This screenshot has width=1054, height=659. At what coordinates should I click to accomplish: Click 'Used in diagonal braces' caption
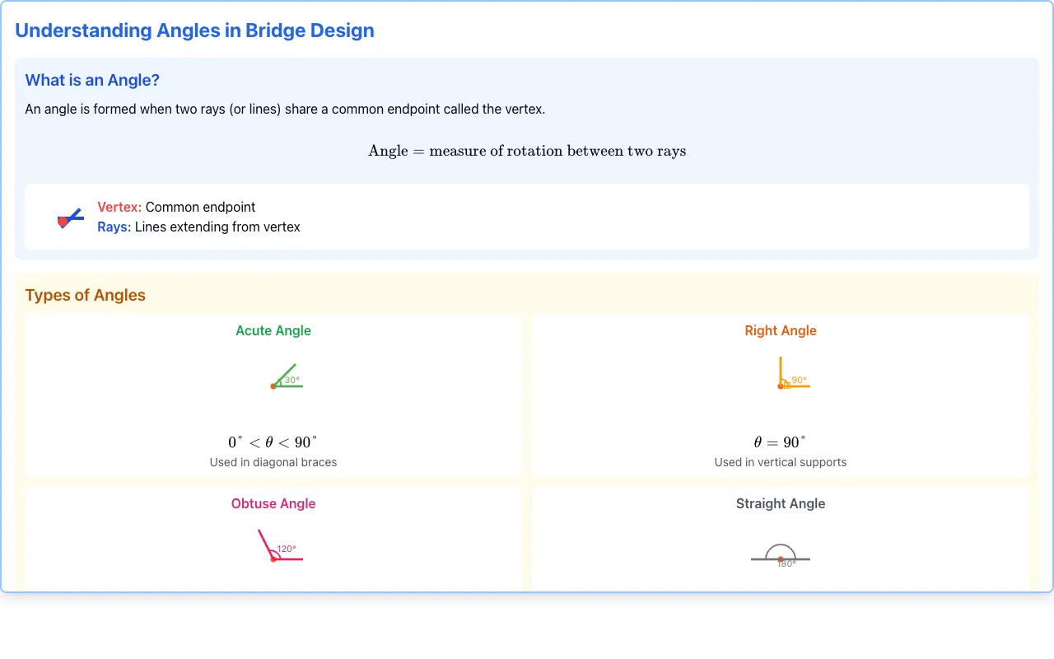pyautogui.click(x=273, y=462)
